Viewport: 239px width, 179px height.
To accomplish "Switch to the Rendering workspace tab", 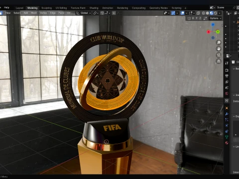I will (x=122, y=8).
